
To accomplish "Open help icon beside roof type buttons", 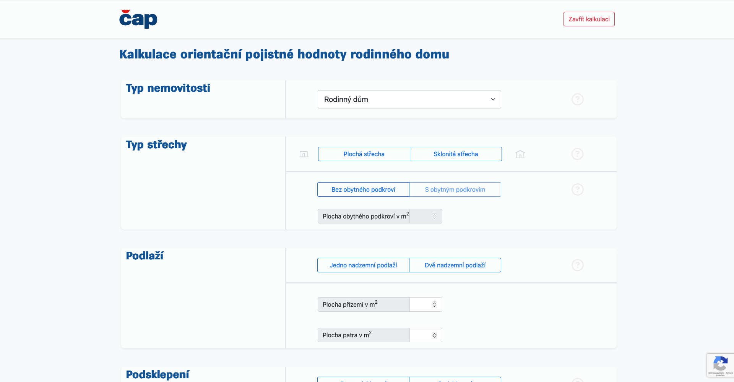I will 577,154.
